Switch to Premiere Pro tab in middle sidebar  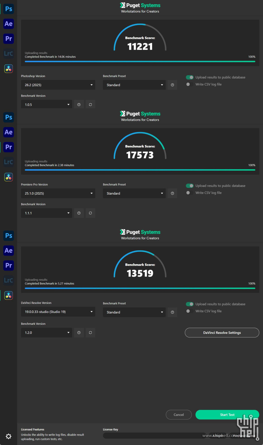pos(9,147)
